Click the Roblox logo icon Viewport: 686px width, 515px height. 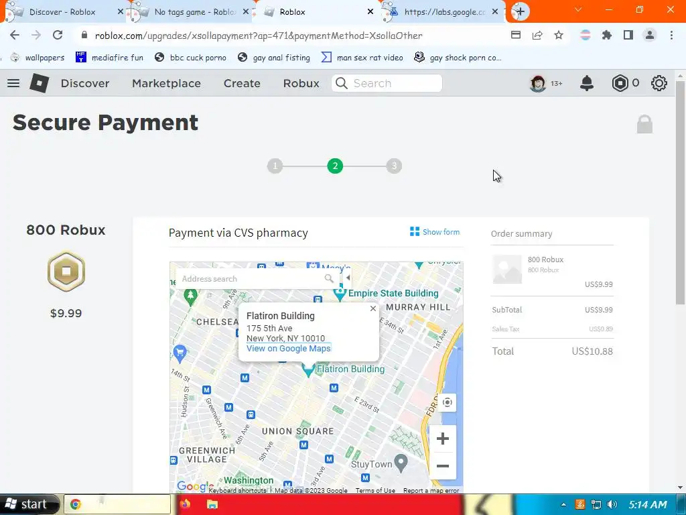40,83
